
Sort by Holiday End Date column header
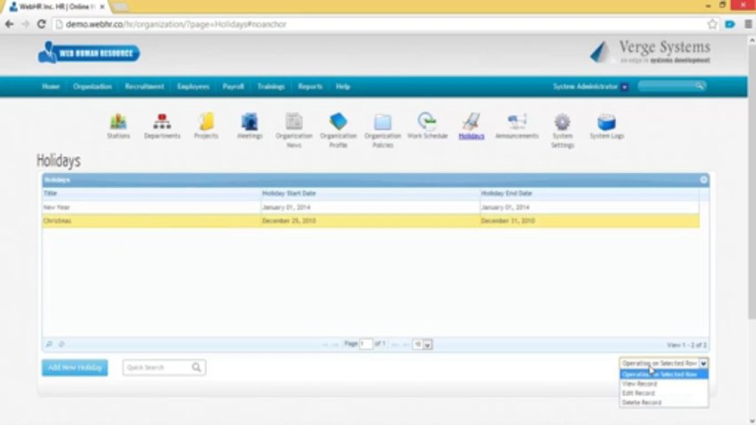pos(589,194)
